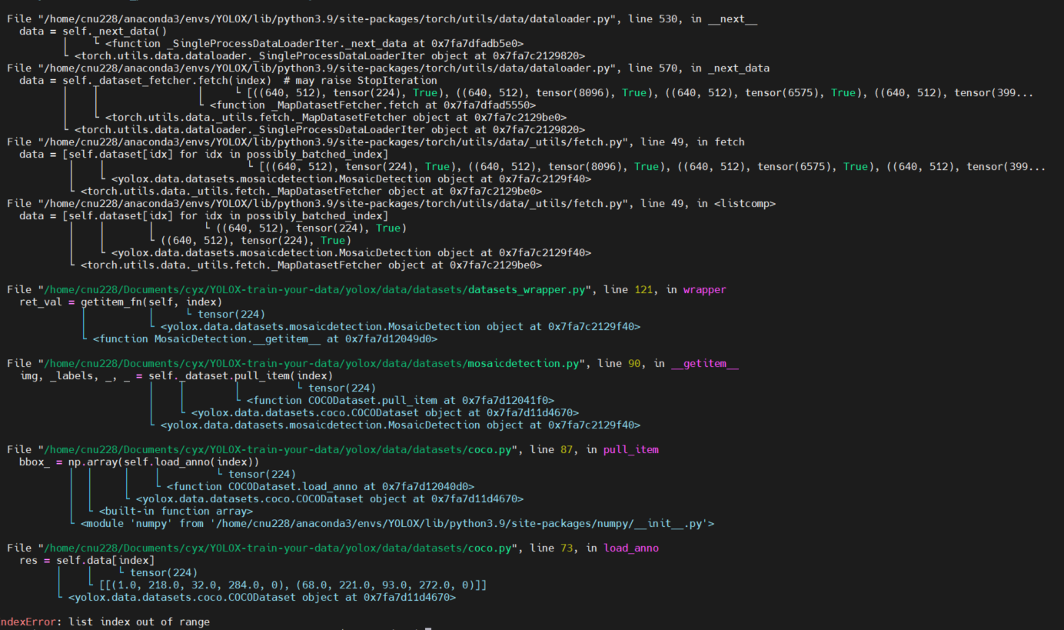The height and width of the screenshot is (630, 1064).
Task: Click the pull_item function label
Action: tap(630, 449)
